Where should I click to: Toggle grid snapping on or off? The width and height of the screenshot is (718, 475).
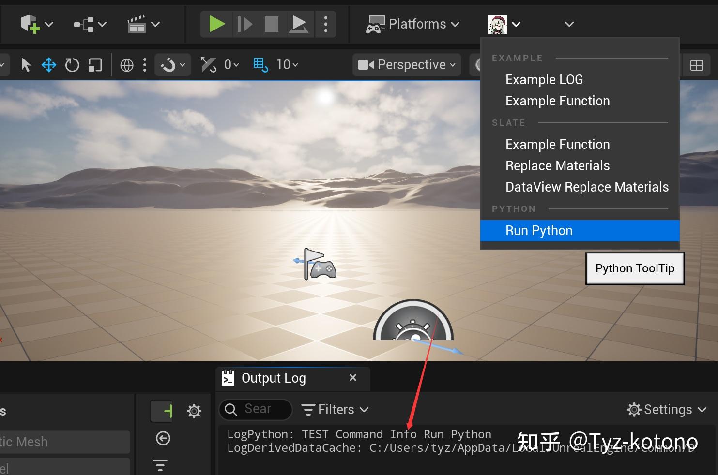point(260,64)
